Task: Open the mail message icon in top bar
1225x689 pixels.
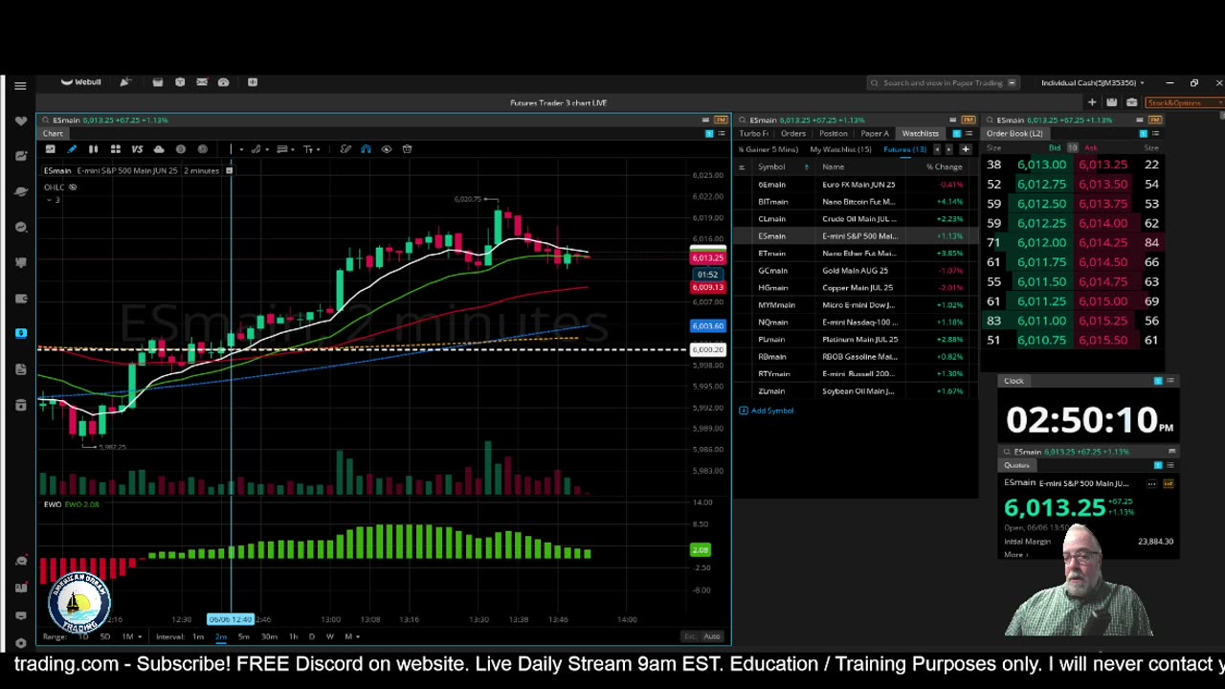Action: pos(202,82)
